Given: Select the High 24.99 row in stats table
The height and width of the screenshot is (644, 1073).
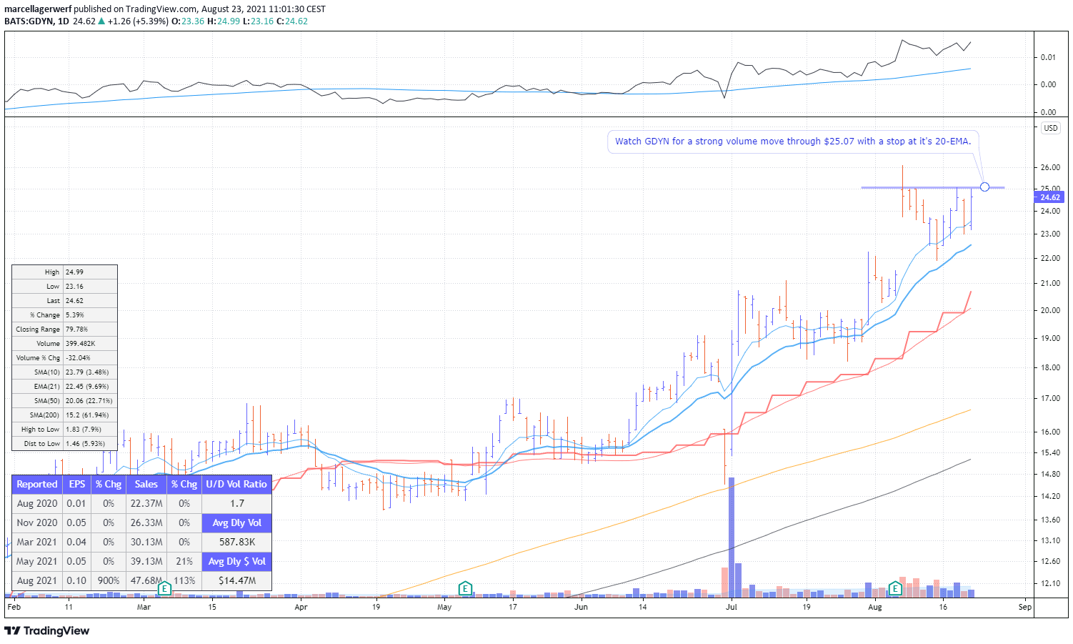Looking at the screenshot, I should (64, 272).
